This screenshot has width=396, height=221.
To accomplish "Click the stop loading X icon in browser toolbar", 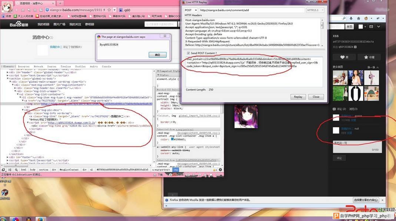I will [x=23, y=10].
